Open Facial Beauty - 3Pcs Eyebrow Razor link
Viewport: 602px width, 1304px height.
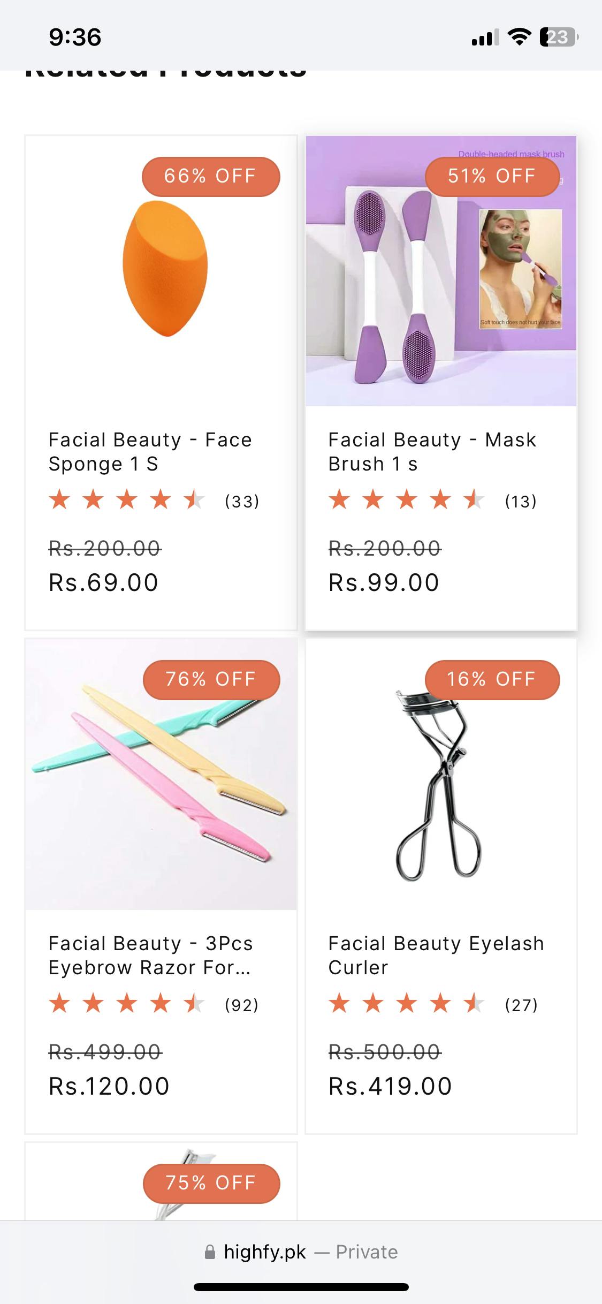tap(150, 955)
